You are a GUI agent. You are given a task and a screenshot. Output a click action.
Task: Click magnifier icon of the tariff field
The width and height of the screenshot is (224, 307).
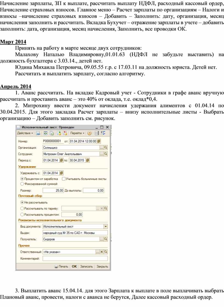tap(106, 209)
